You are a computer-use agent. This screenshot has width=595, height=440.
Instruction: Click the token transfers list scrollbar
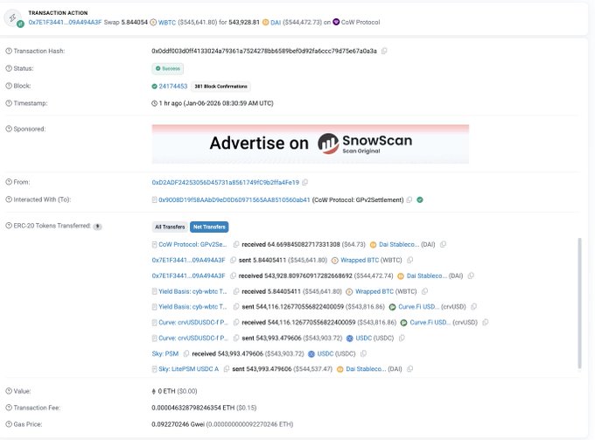[x=579, y=303]
